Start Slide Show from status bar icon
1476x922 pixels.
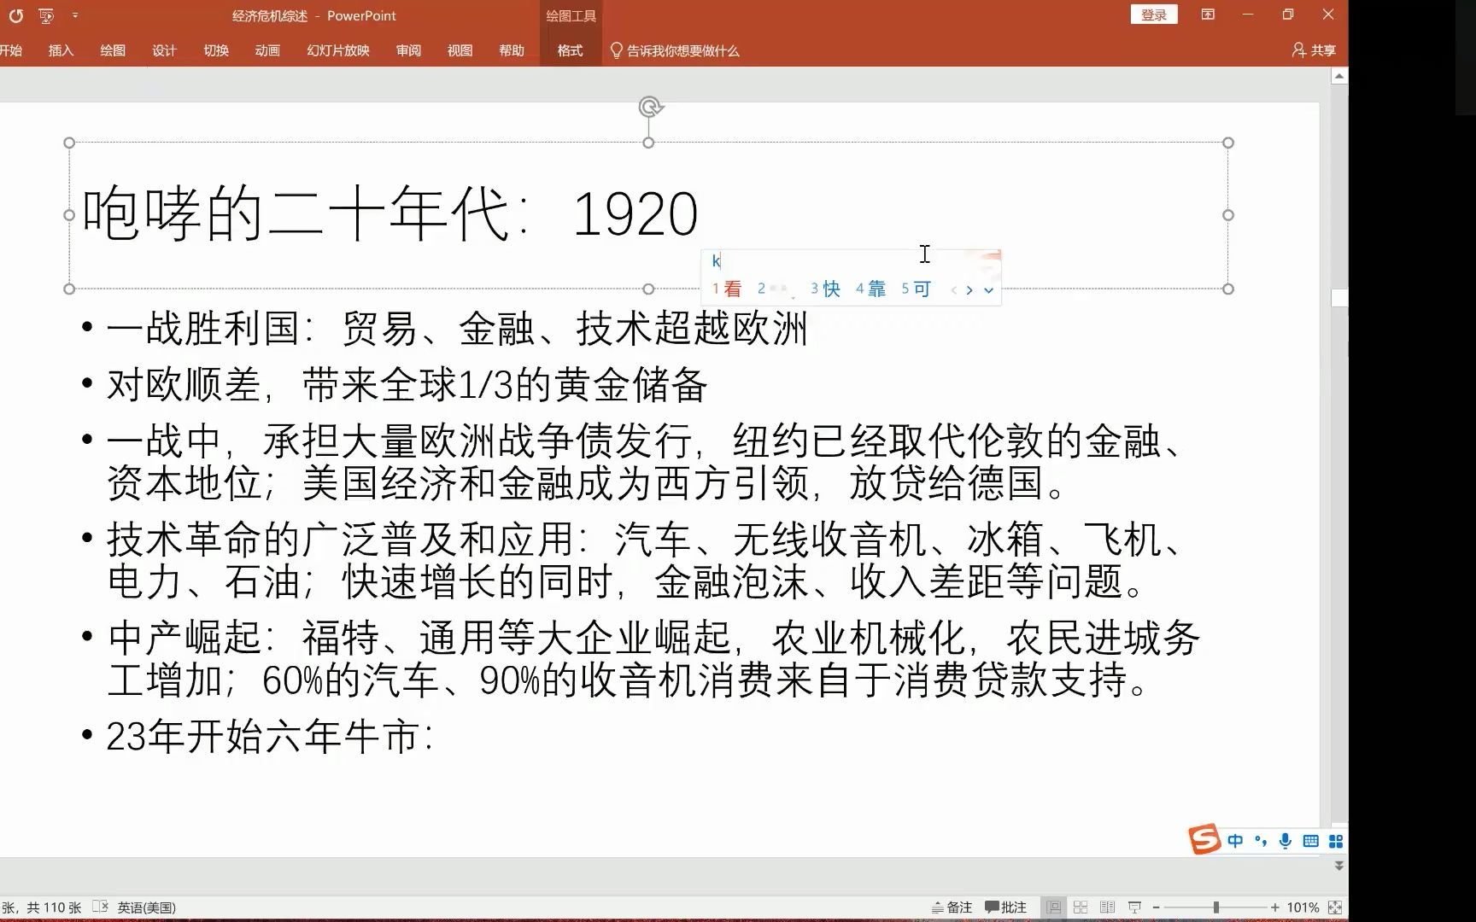point(1135,907)
